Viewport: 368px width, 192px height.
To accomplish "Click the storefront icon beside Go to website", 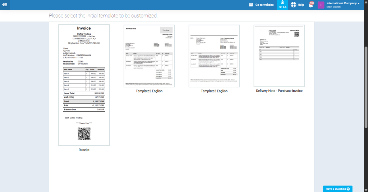I will [x=251, y=5].
